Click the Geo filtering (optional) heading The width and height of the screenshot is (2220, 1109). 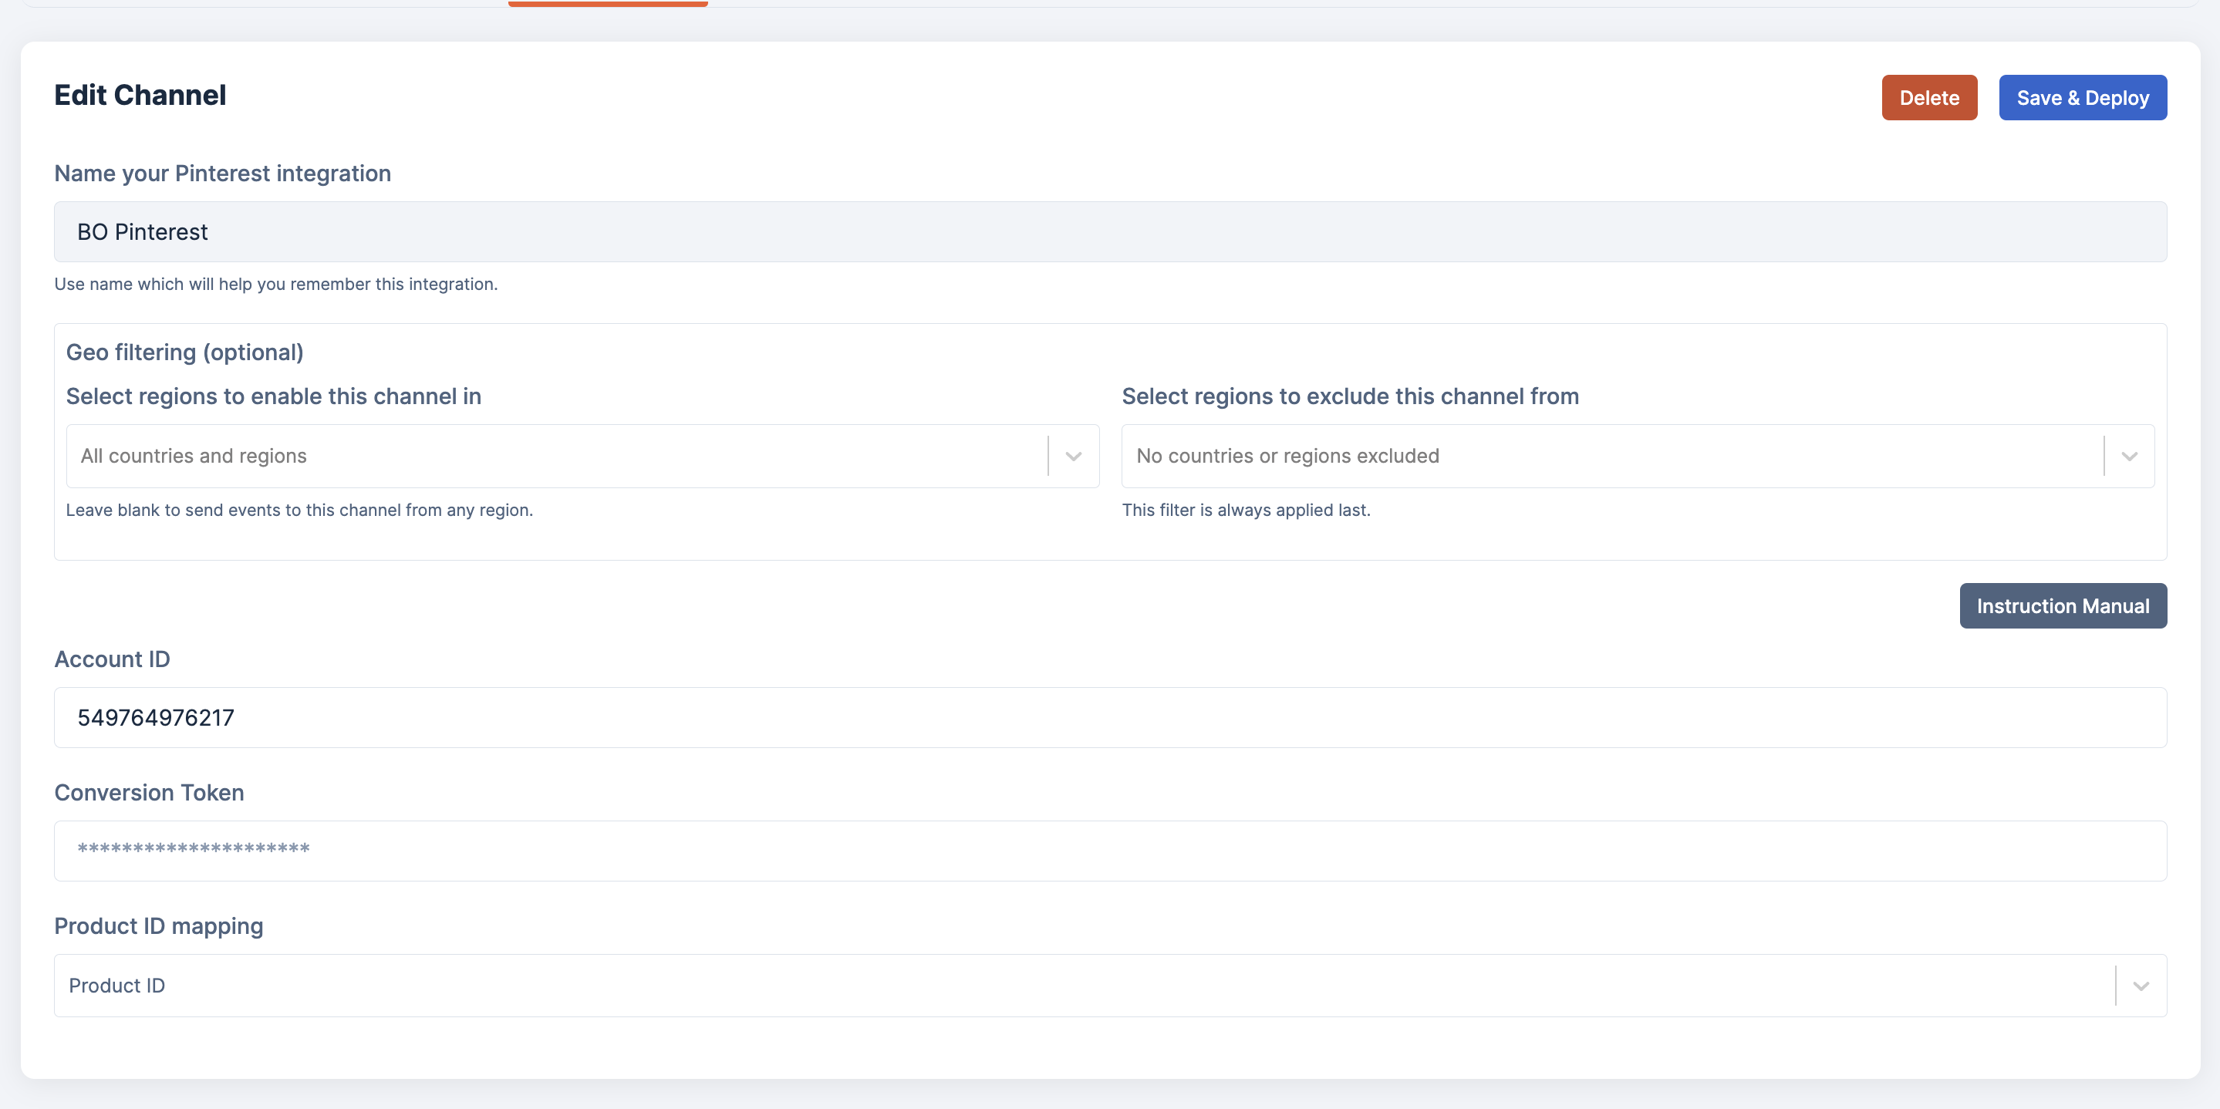[184, 352]
